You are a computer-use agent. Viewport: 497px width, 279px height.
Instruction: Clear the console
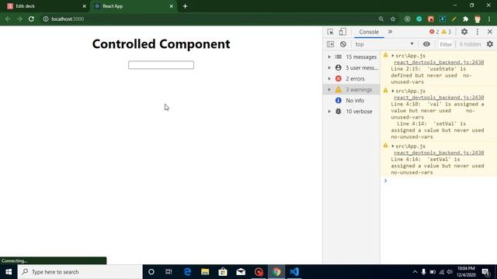tap(343, 44)
